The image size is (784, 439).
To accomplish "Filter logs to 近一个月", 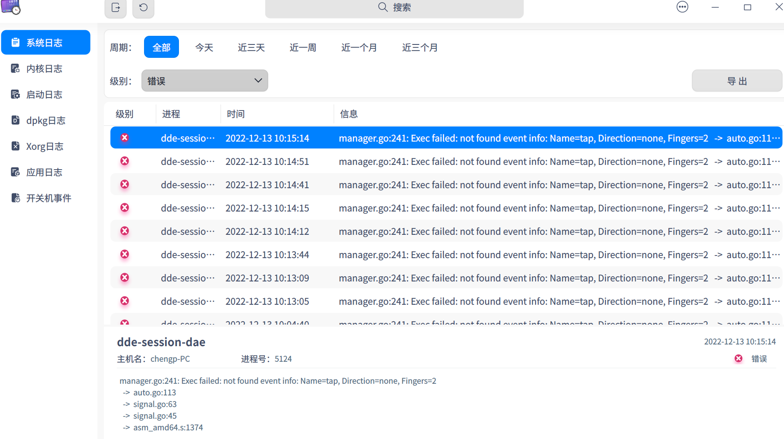I will point(359,47).
